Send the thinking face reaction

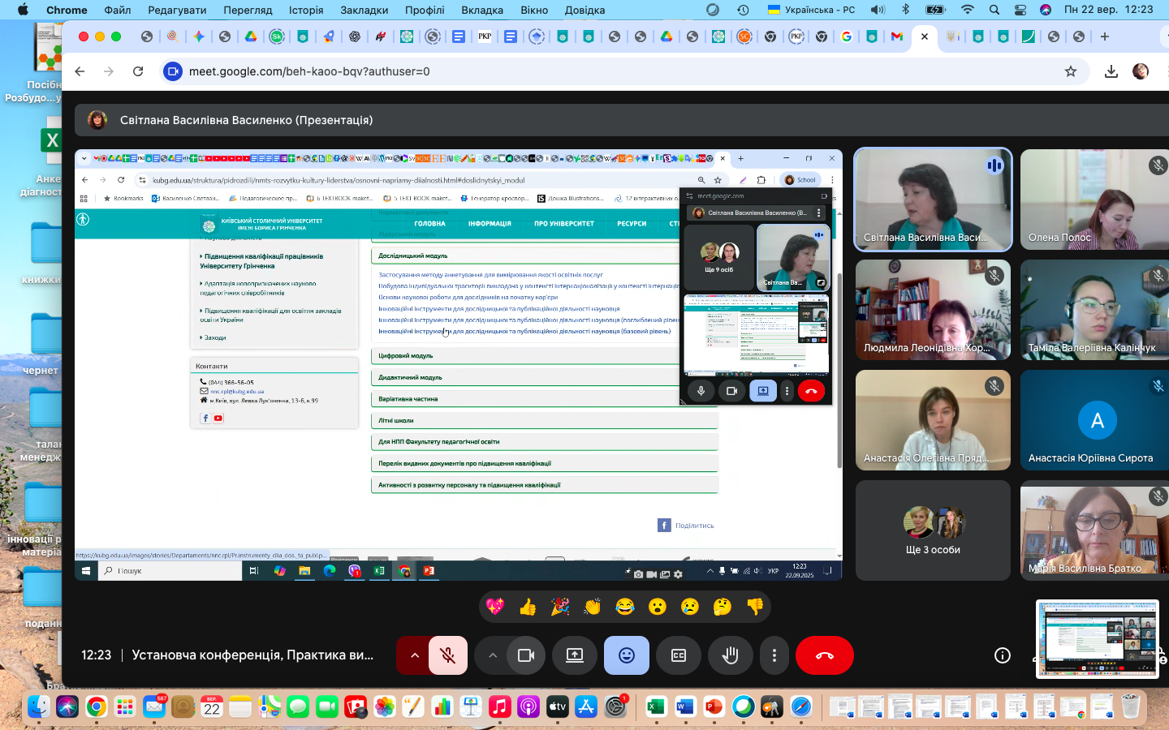[x=723, y=607]
